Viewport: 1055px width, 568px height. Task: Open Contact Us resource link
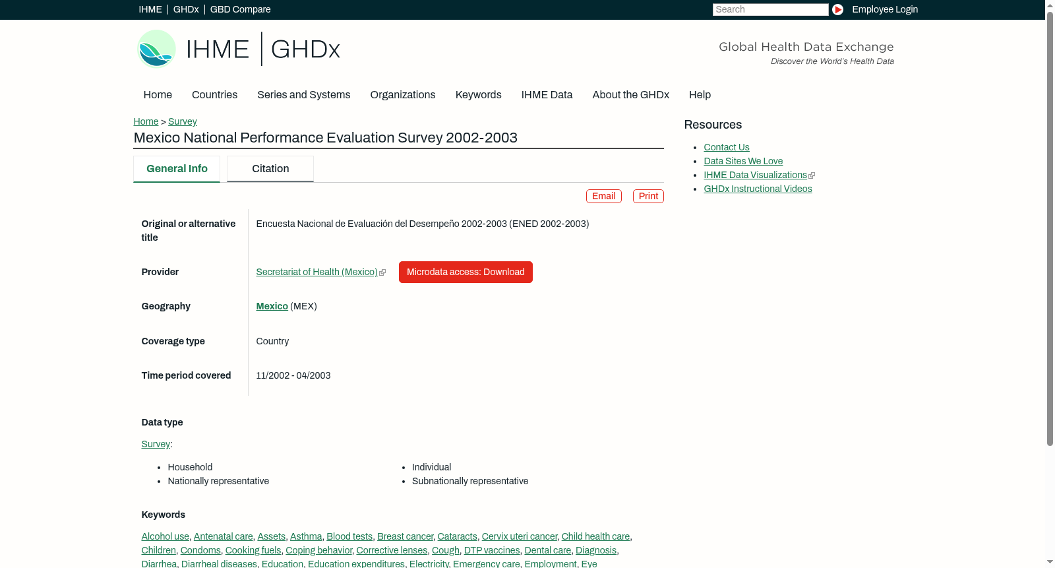point(727,147)
